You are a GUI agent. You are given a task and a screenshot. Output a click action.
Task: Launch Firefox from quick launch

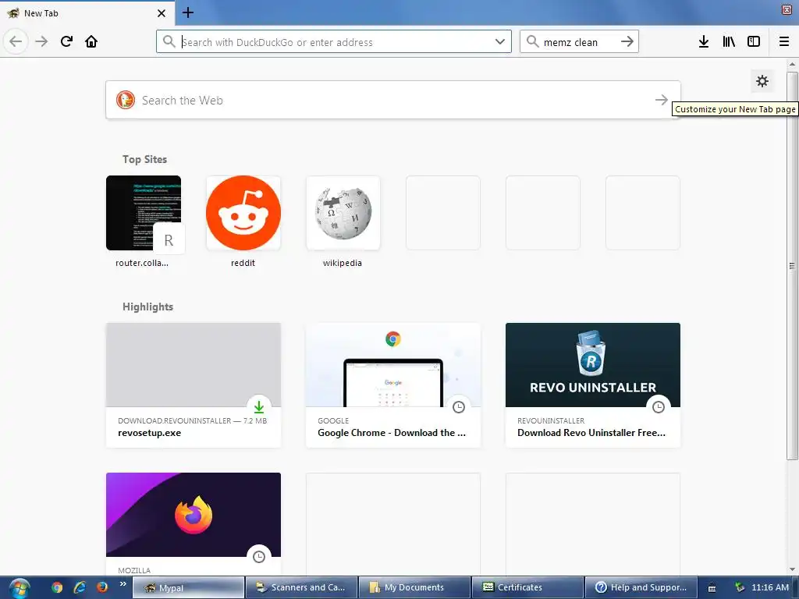pos(102,587)
